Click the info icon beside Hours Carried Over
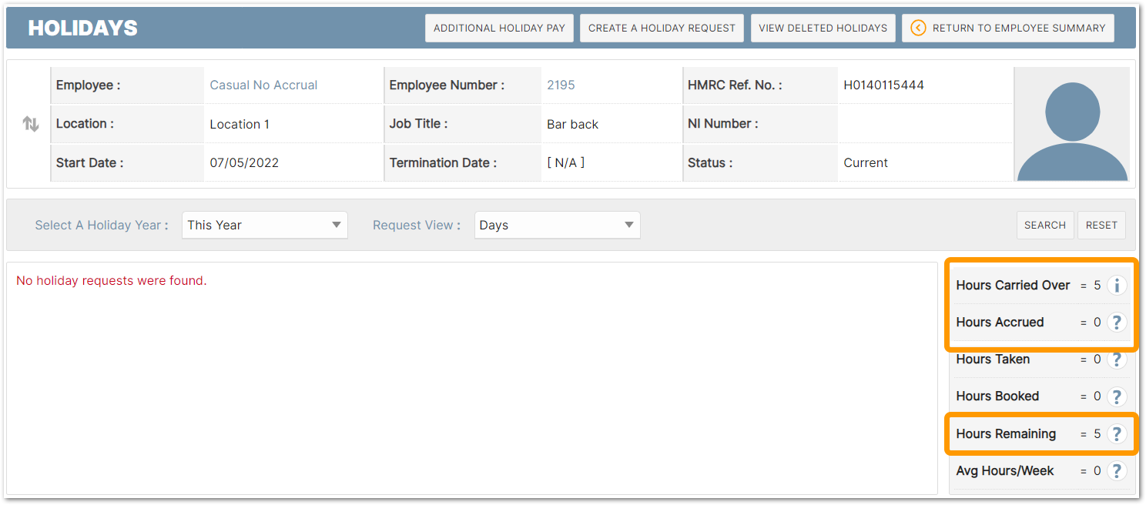The width and height of the screenshot is (1146, 505). click(1116, 286)
